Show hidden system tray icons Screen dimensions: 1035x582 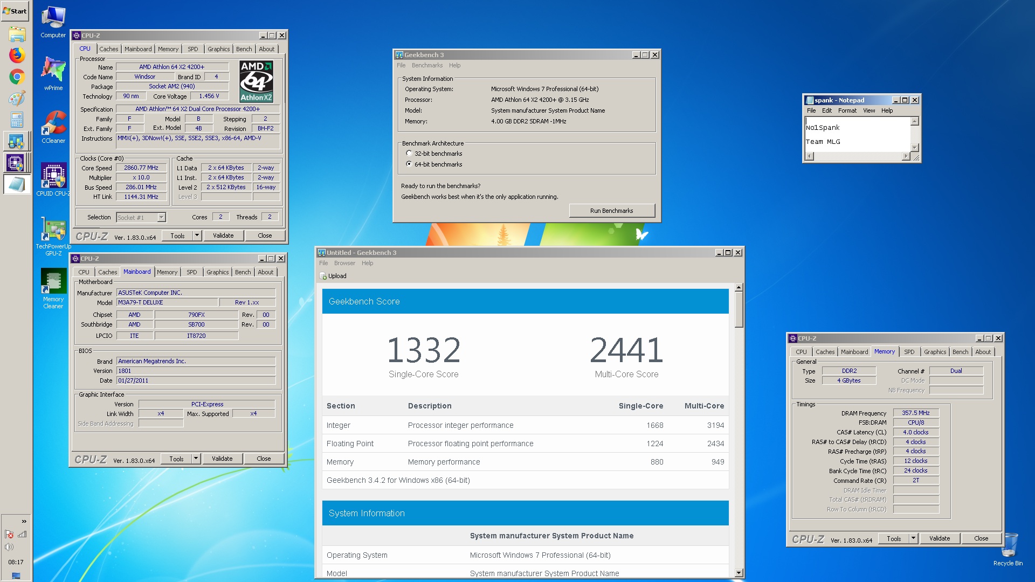[x=24, y=521]
